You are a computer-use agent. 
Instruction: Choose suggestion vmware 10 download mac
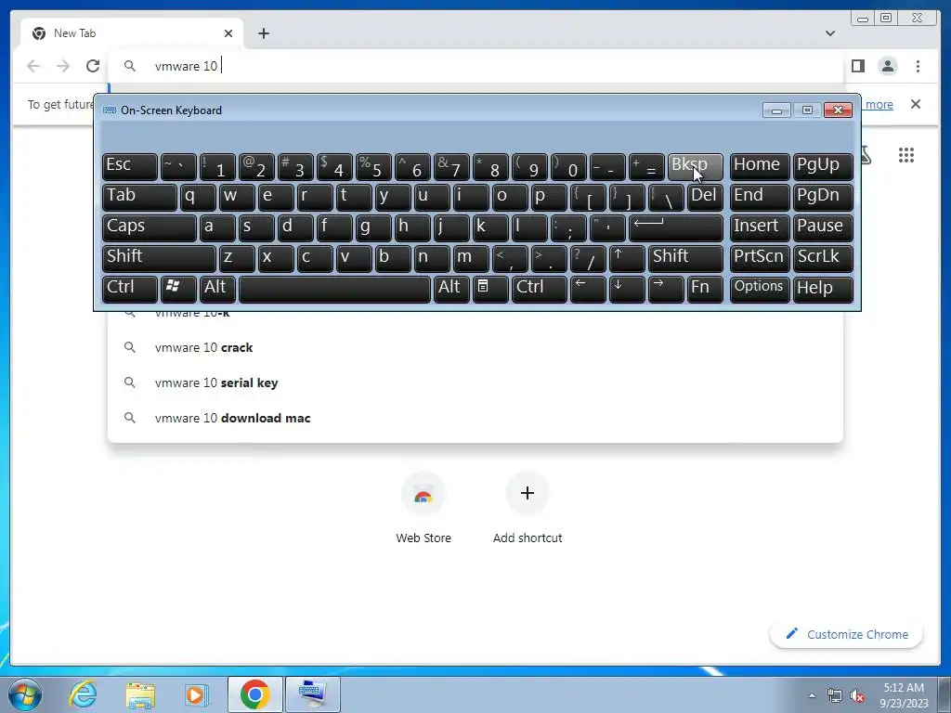(x=475, y=418)
